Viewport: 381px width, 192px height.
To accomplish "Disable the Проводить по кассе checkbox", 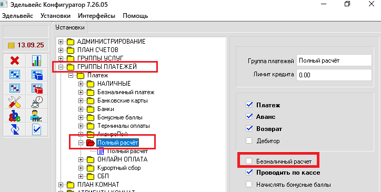I will tap(249, 173).
